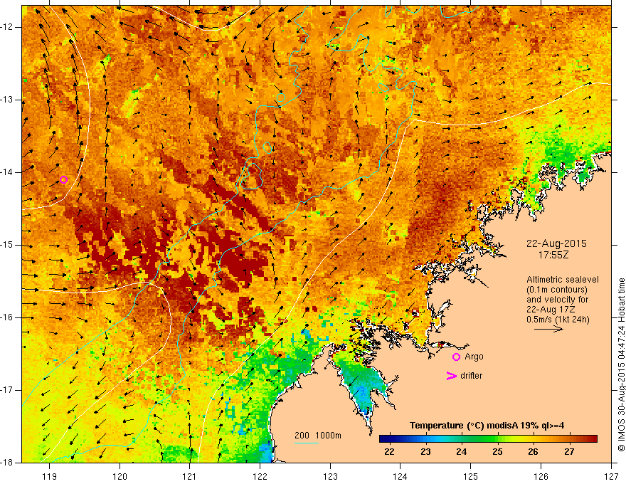
Task: Click the 'Temperature (°C) modisA 19% ql>=4' title
Action: click(487, 426)
